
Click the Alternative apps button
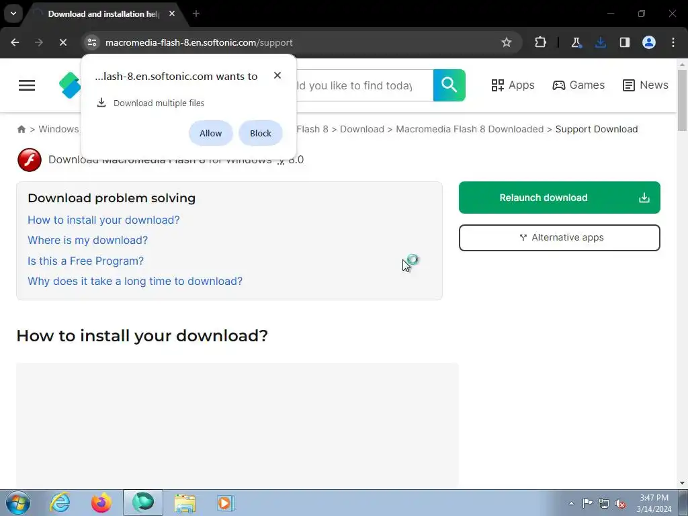coord(560,237)
